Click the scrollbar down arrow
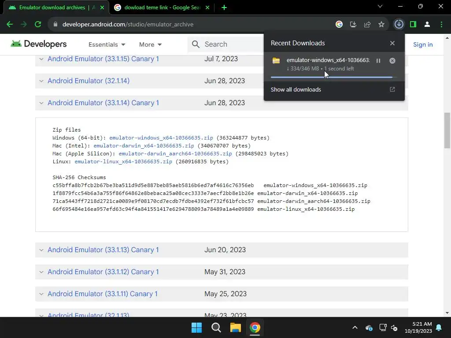Image resolution: width=451 pixels, height=338 pixels. click(x=447, y=313)
